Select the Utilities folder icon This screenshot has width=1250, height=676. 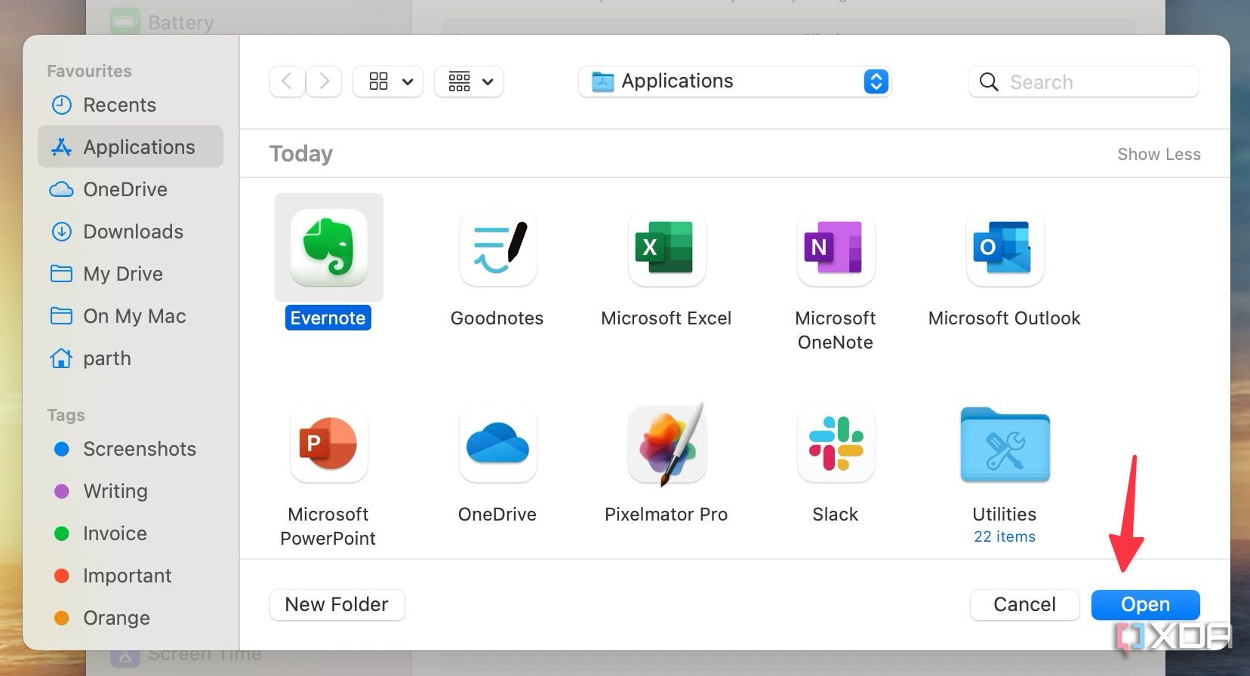(1005, 444)
